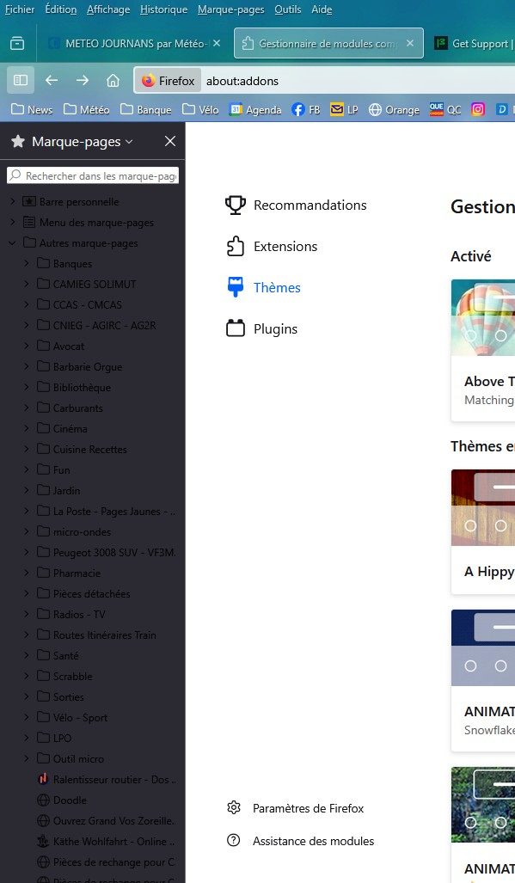Go to the Firefox home page icon
The image size is (515, 883).
pyautogui.click(x=113, y=81)
